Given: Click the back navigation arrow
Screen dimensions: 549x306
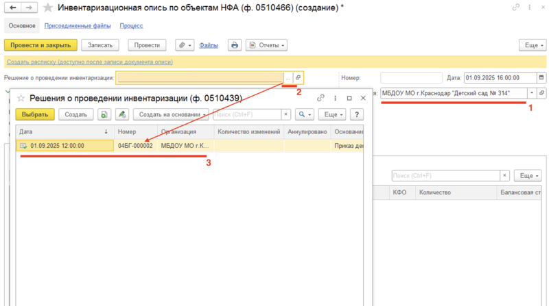Looking at the screenshot, I should coord(12,8).
